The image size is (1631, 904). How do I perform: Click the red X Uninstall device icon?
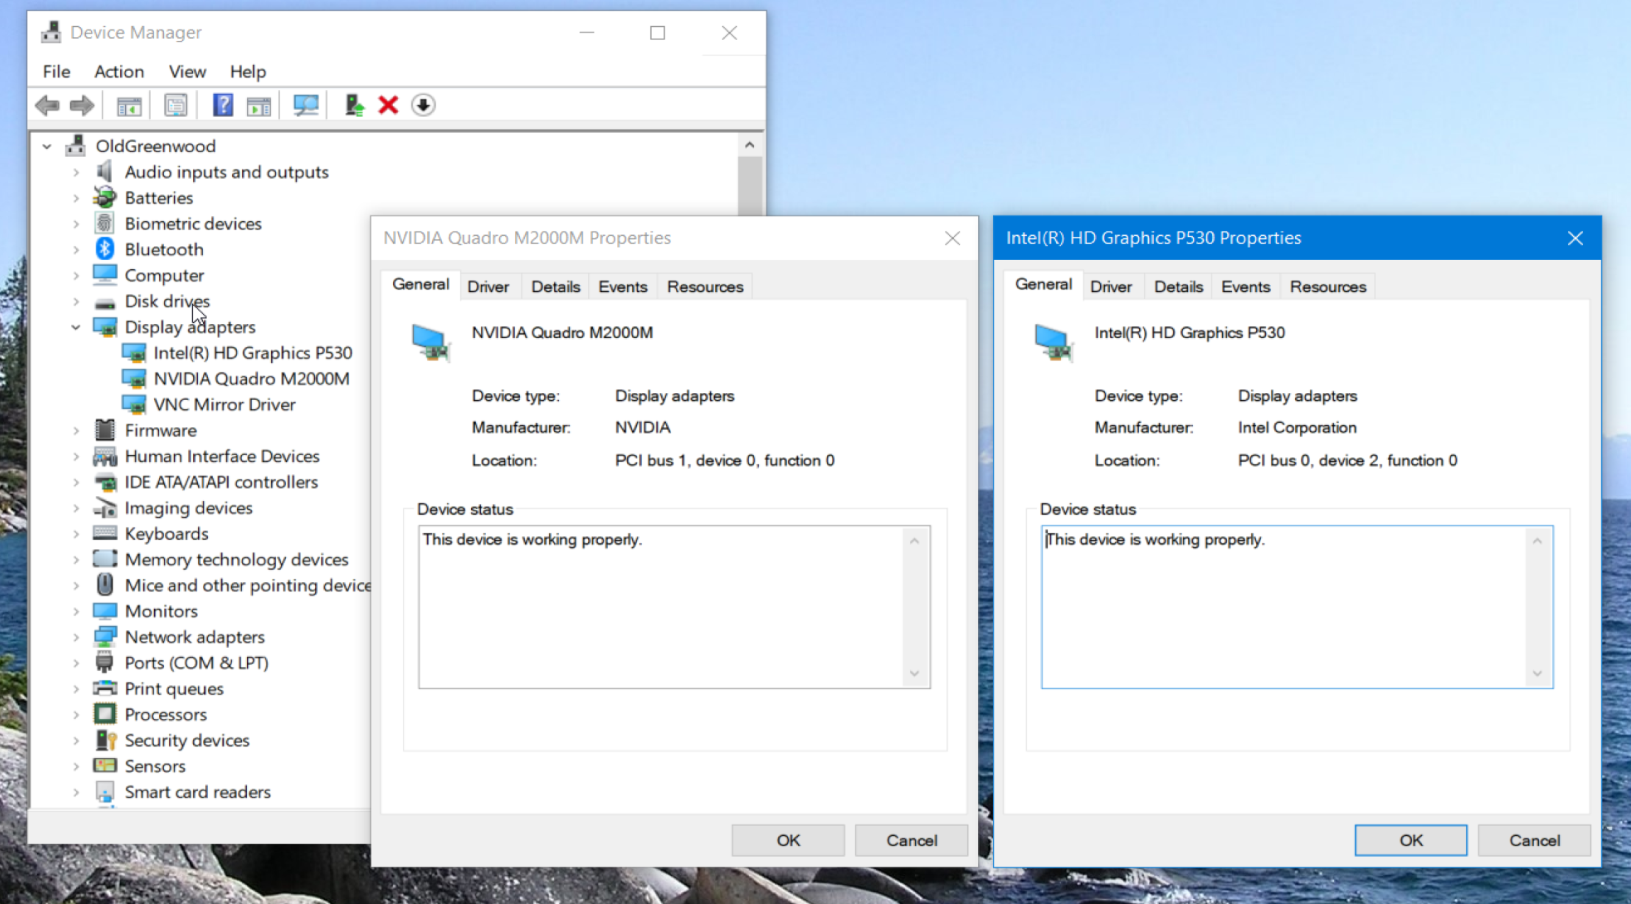click(388, 105)
